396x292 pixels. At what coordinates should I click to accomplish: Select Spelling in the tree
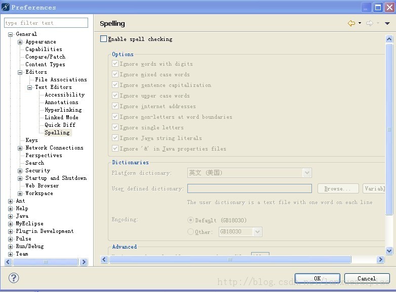tap(57, 132)
